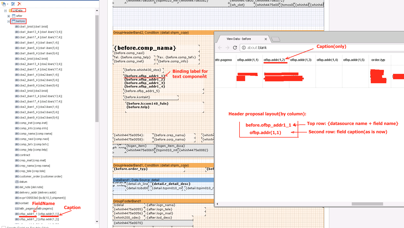Click the abc icon of cba3_bnid field
The width and height of the screenshot is (404, 228).
(17, 91)
